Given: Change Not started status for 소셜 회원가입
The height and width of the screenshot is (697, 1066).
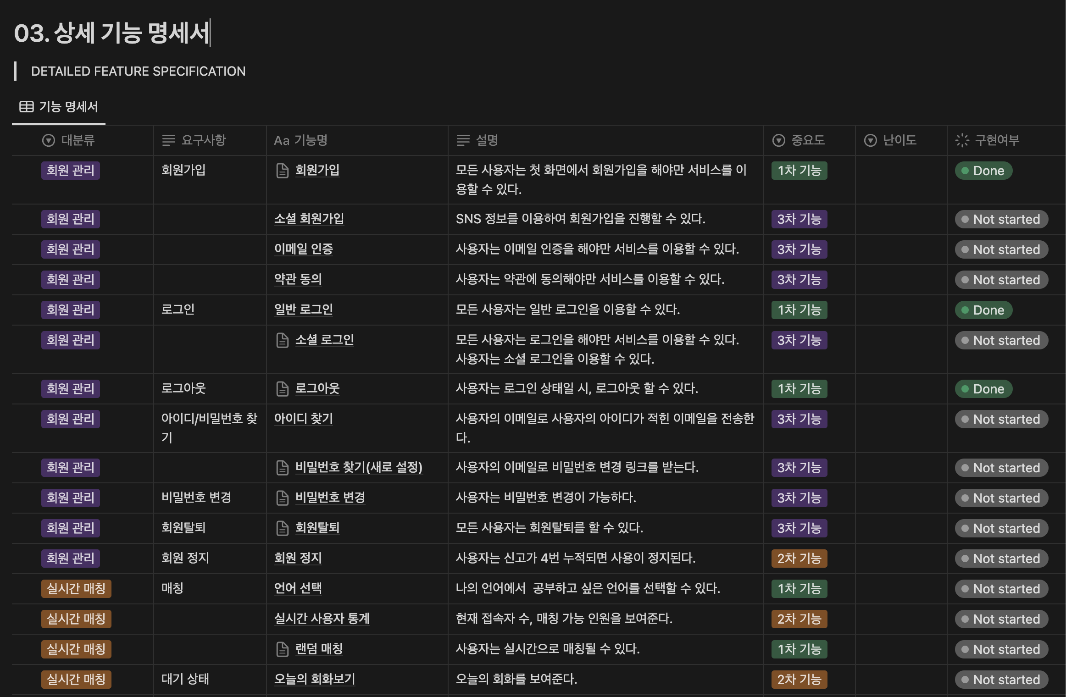Looking at the screenshot, I should click(1001, 219).
